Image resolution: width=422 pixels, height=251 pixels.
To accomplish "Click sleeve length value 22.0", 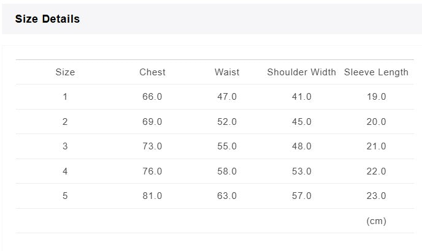I will tap(376, 171).
